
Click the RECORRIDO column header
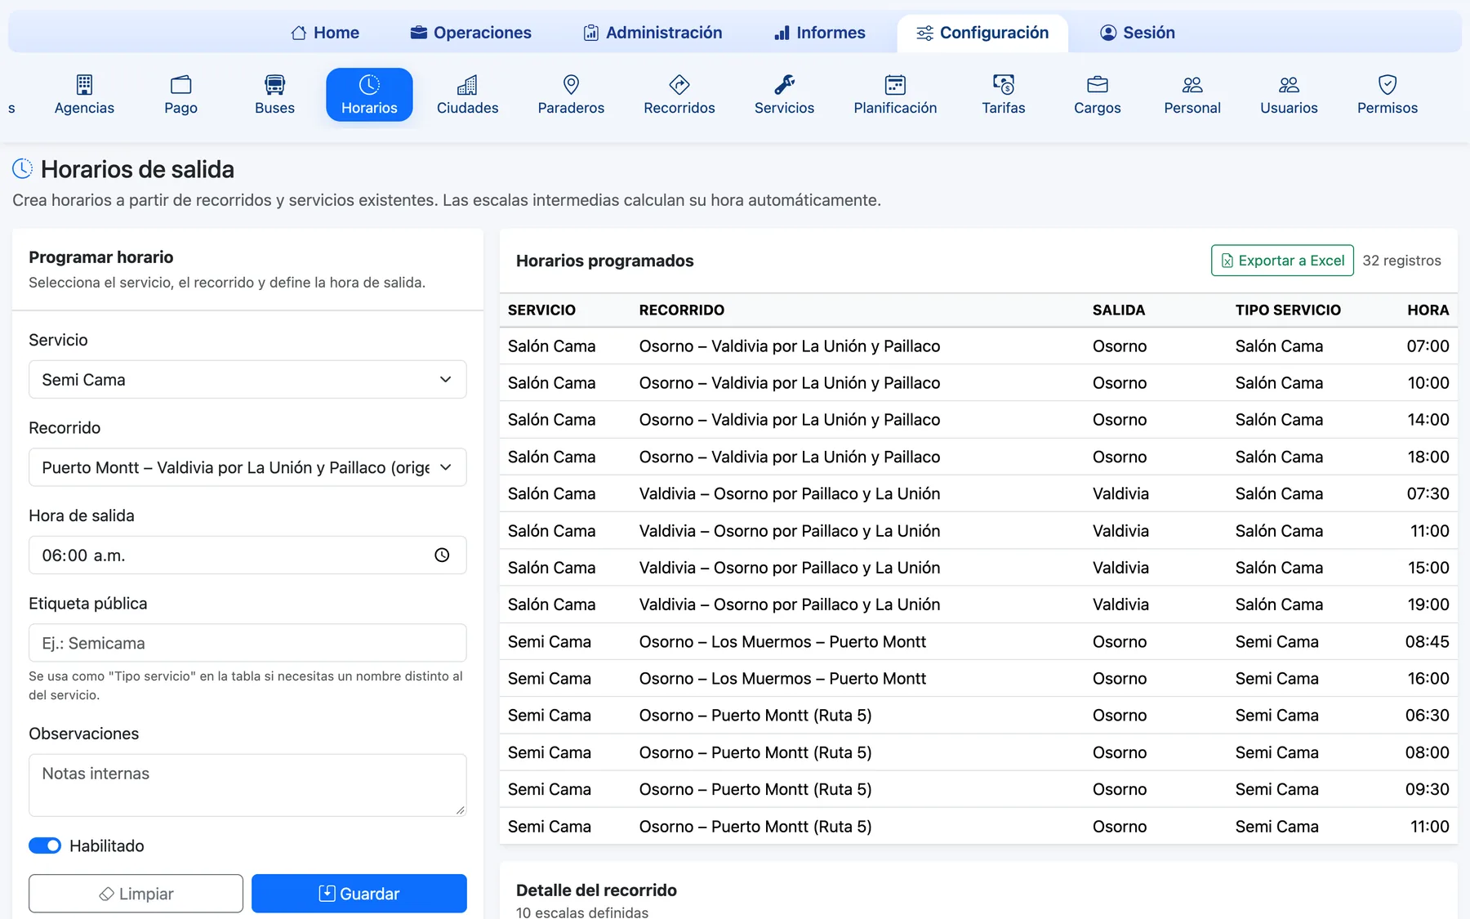pyautogui.click(x=682, y=310)
